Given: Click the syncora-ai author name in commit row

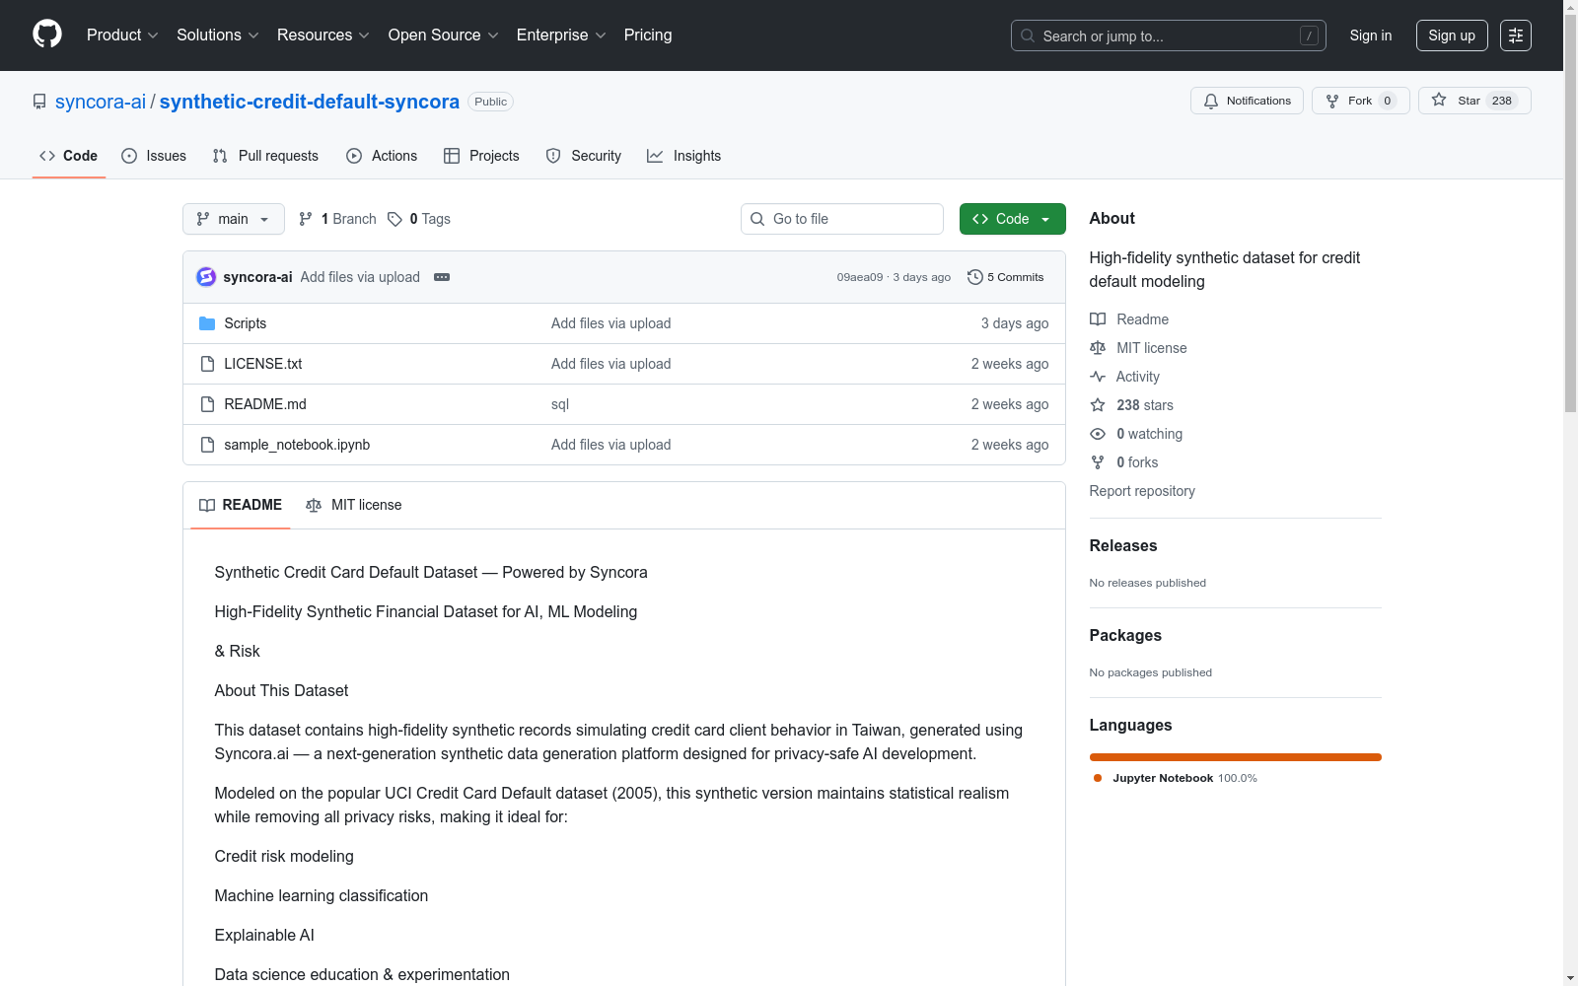Looking at the screenshot, I should (257, 277).
